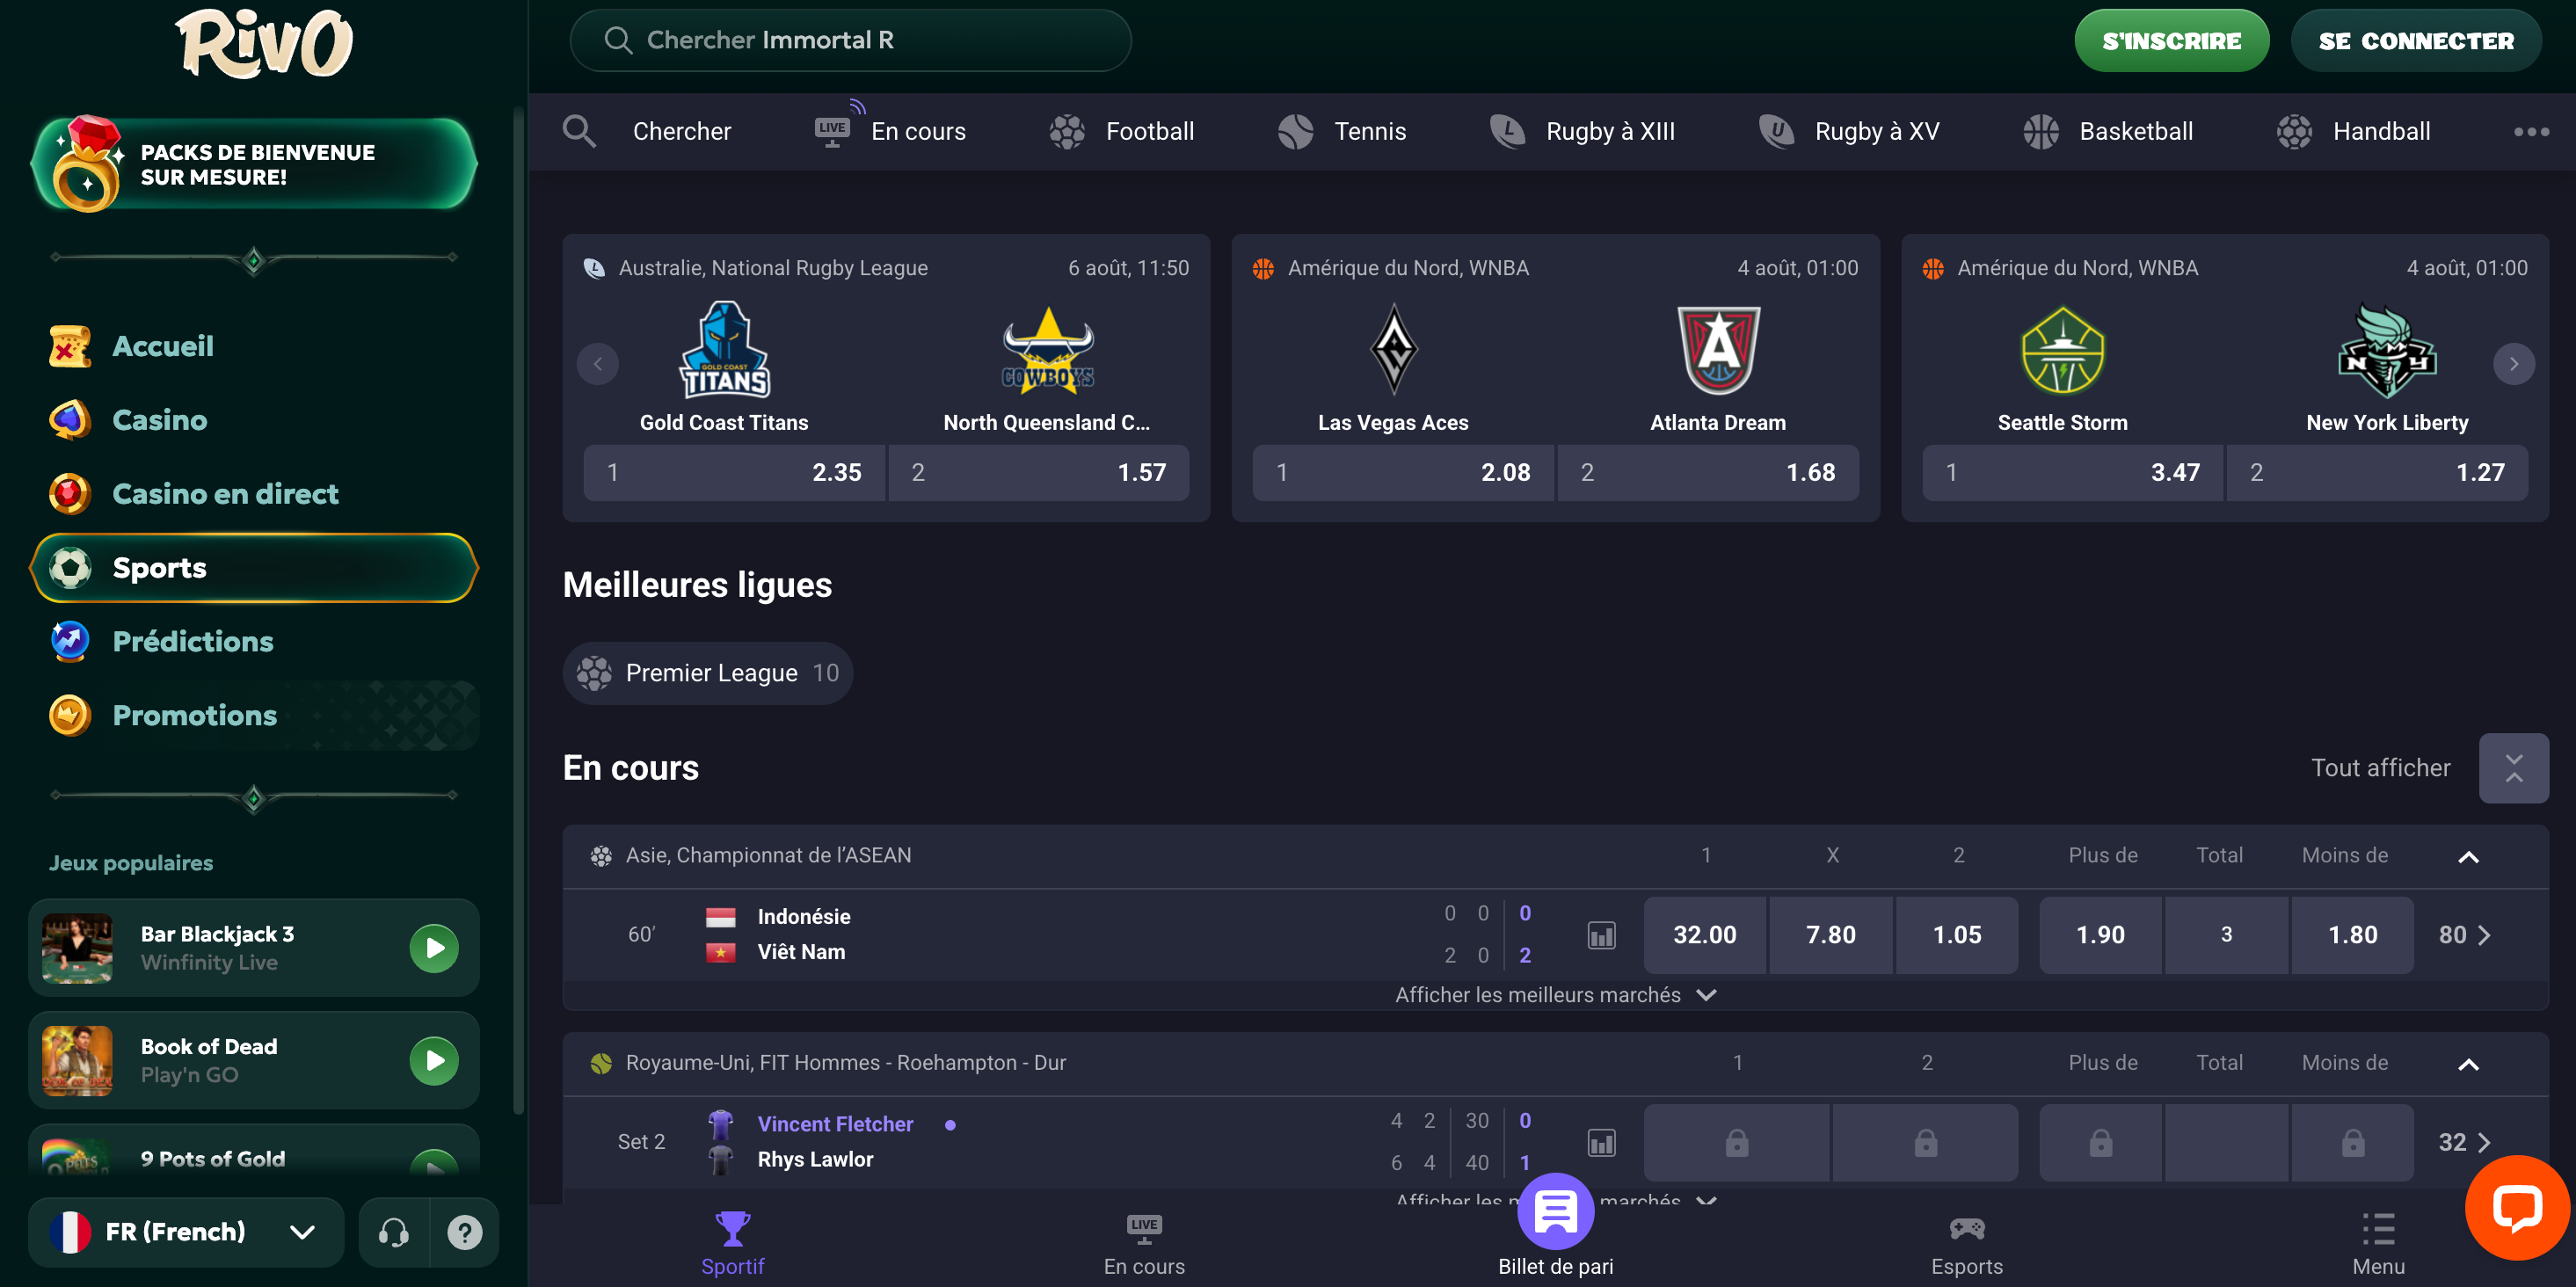Bet on New York Liberty at 1.27
Screen dimensions: 2576x1287
[x=2377, y=473]
